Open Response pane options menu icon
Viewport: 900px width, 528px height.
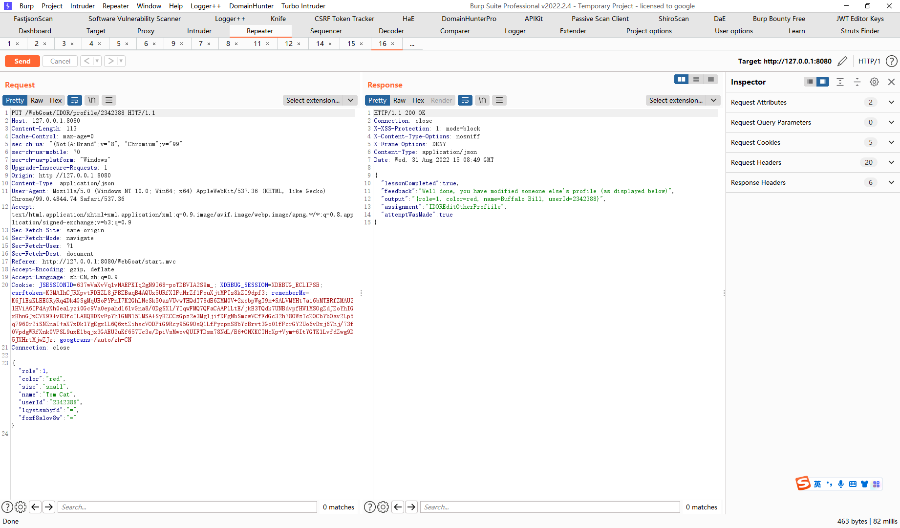click(x=499, y=100)
